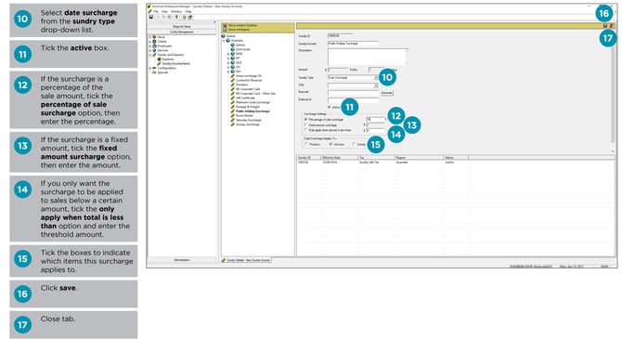Open the Window menu

(176, 11)
